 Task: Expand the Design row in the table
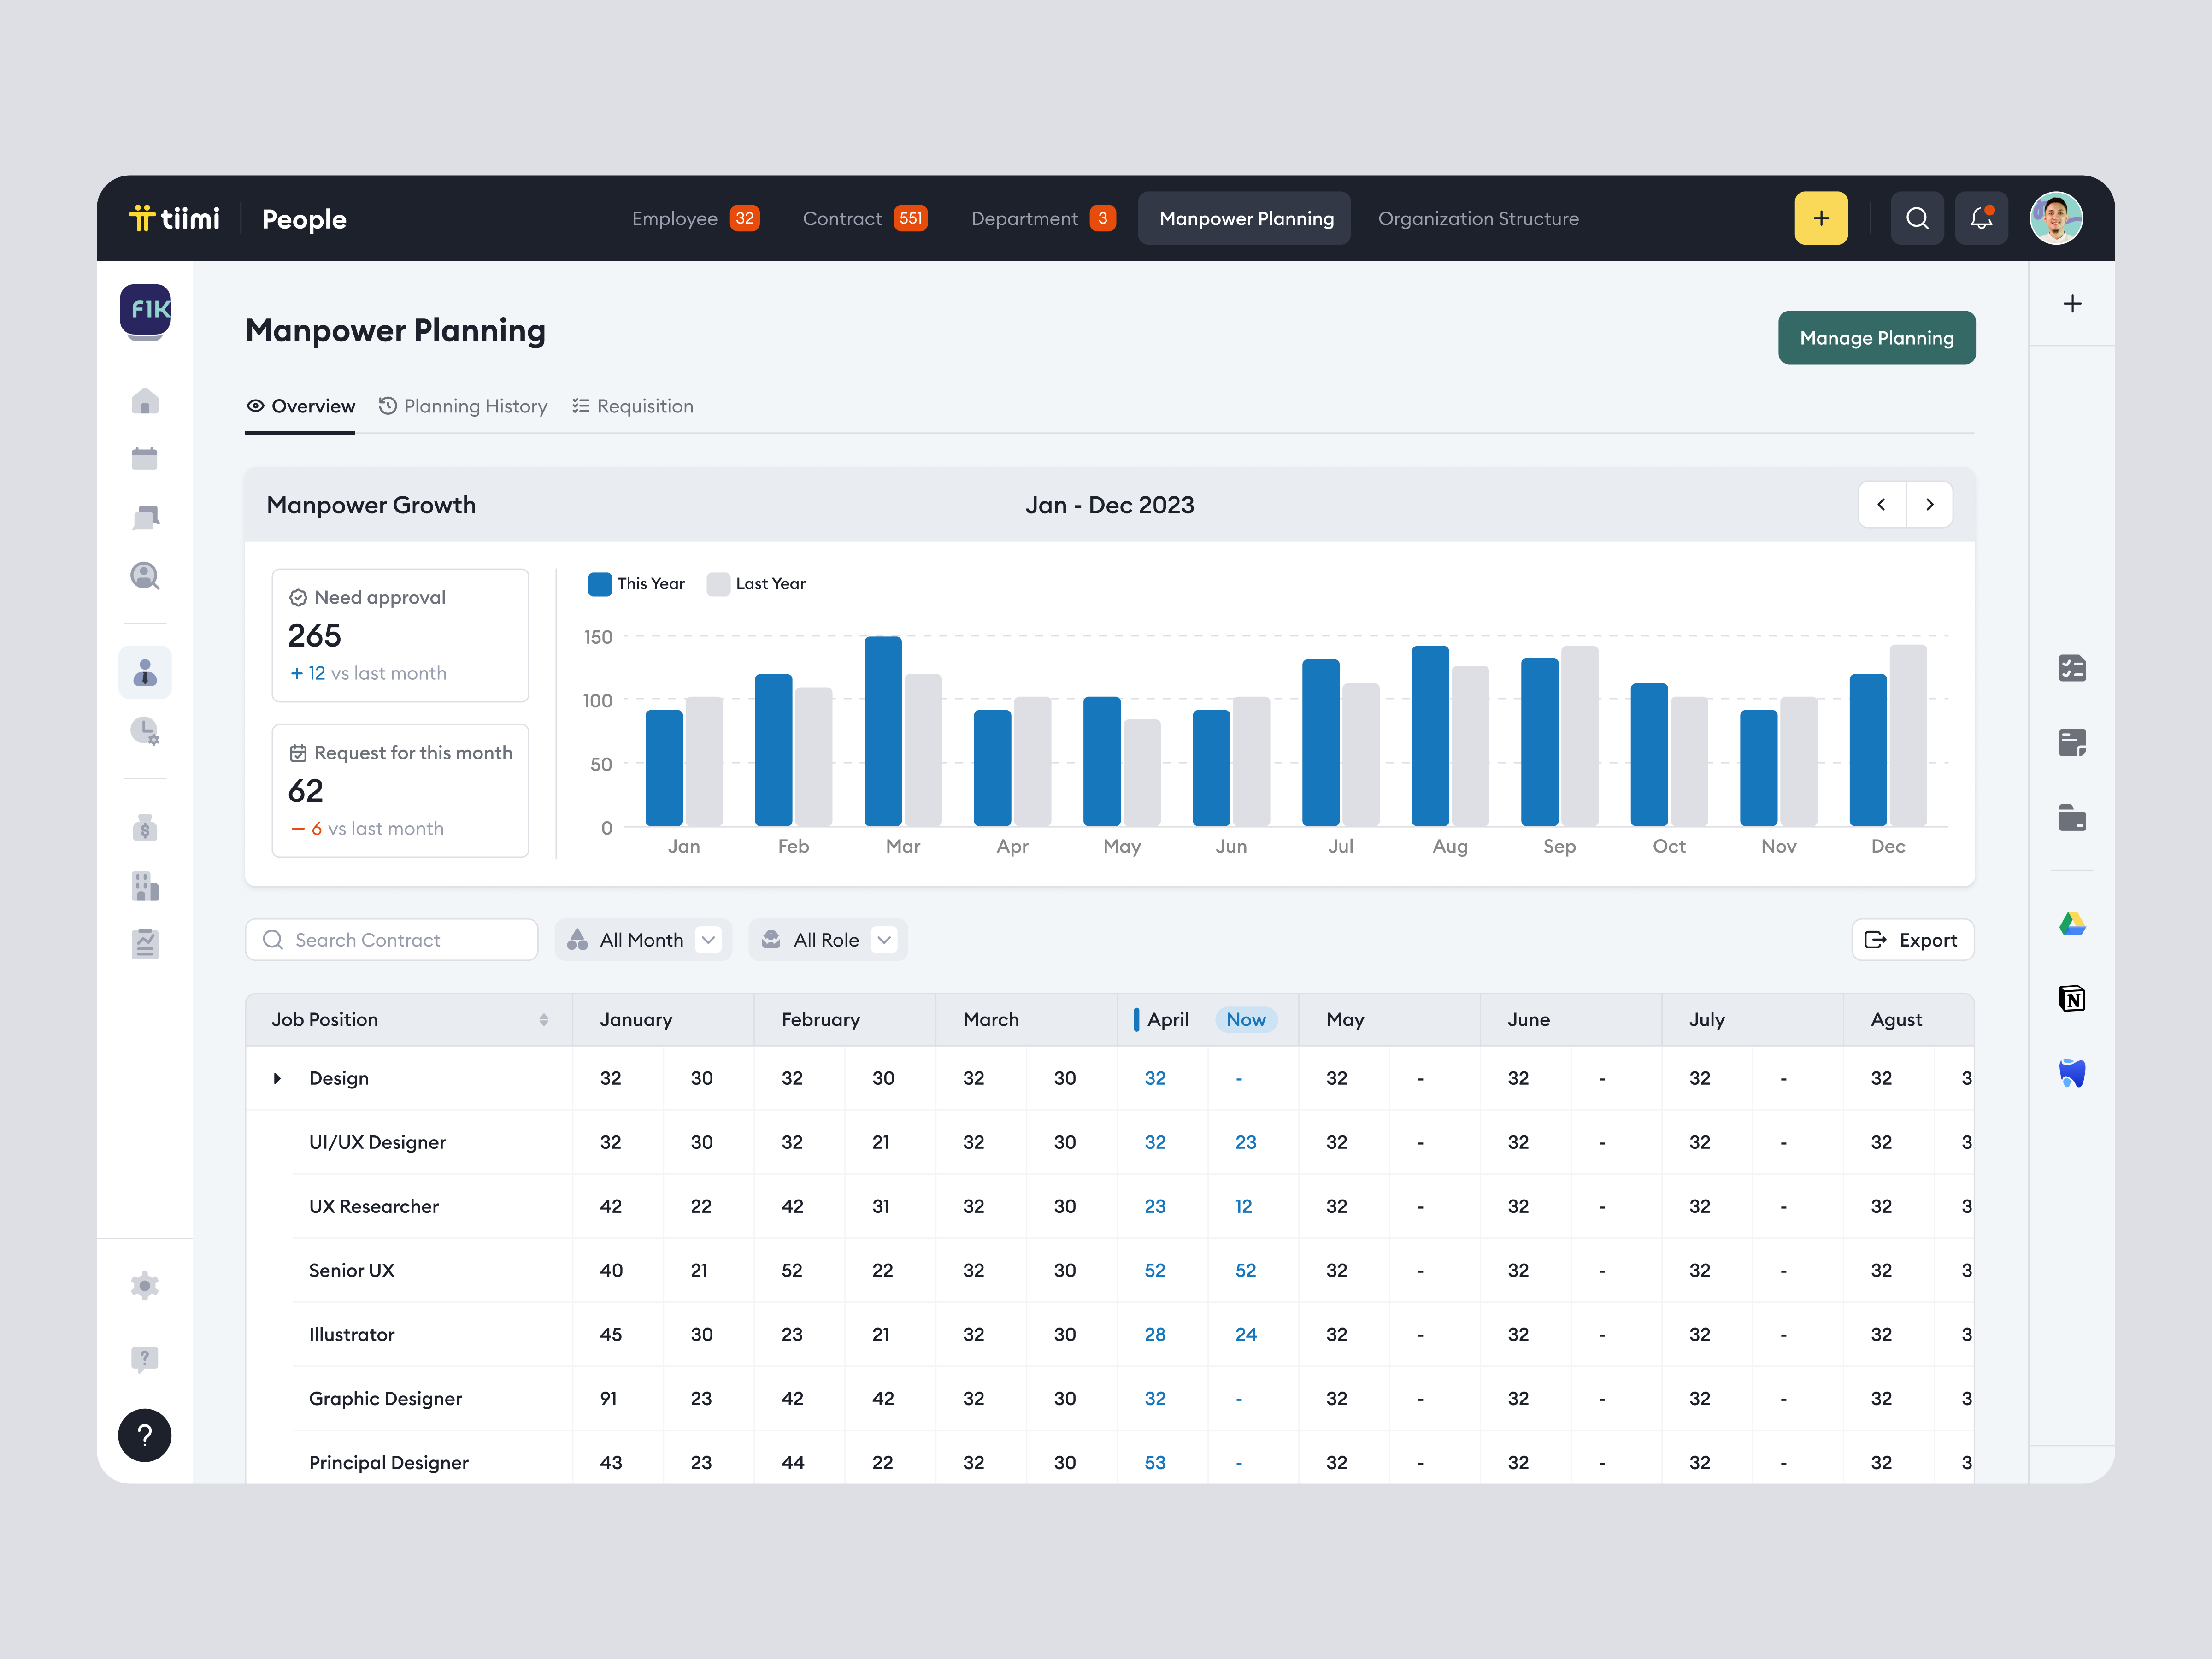tap(277, 1078)
